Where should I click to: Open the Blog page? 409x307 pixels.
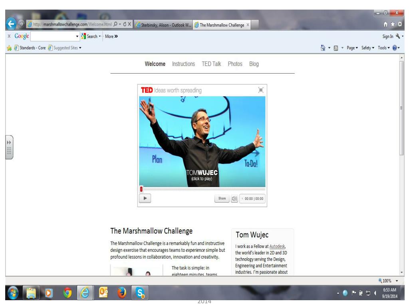pos(254,64)
